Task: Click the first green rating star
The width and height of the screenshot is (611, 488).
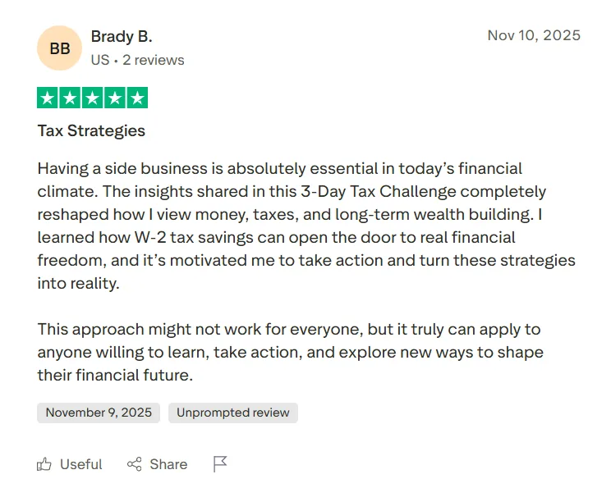Action: coord(48,98)
